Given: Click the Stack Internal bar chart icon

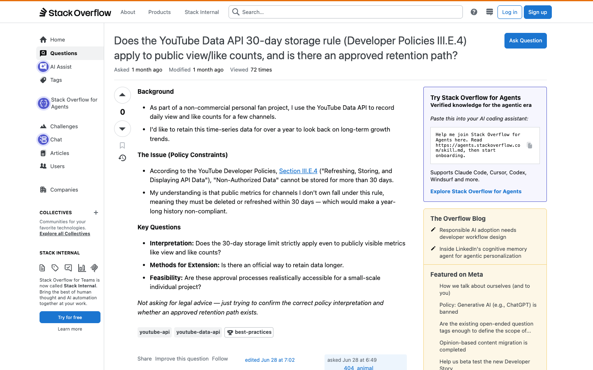Looking at the screenshot, I should point(82,268).
